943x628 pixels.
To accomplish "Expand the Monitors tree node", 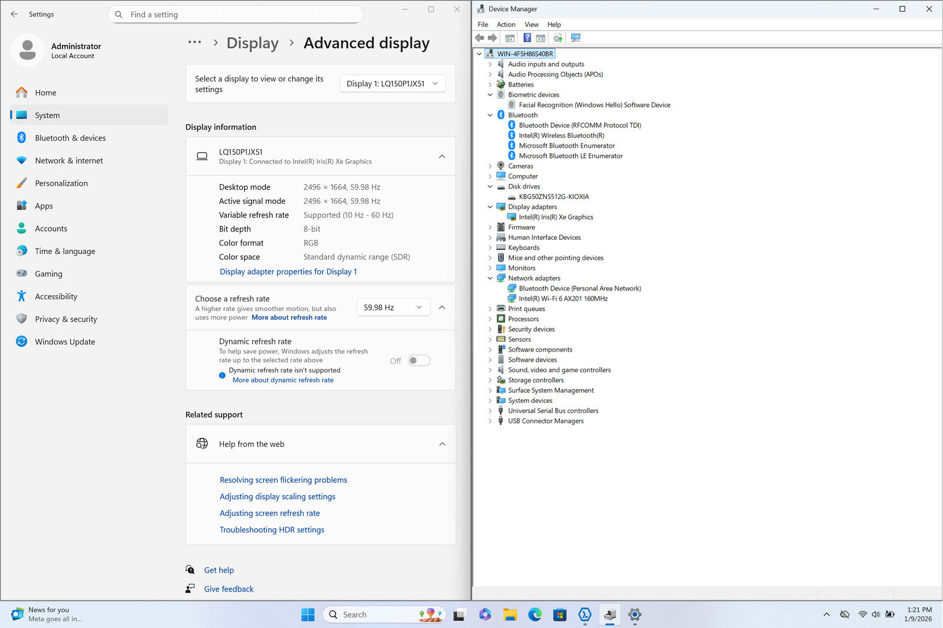I will pos(490,268).
